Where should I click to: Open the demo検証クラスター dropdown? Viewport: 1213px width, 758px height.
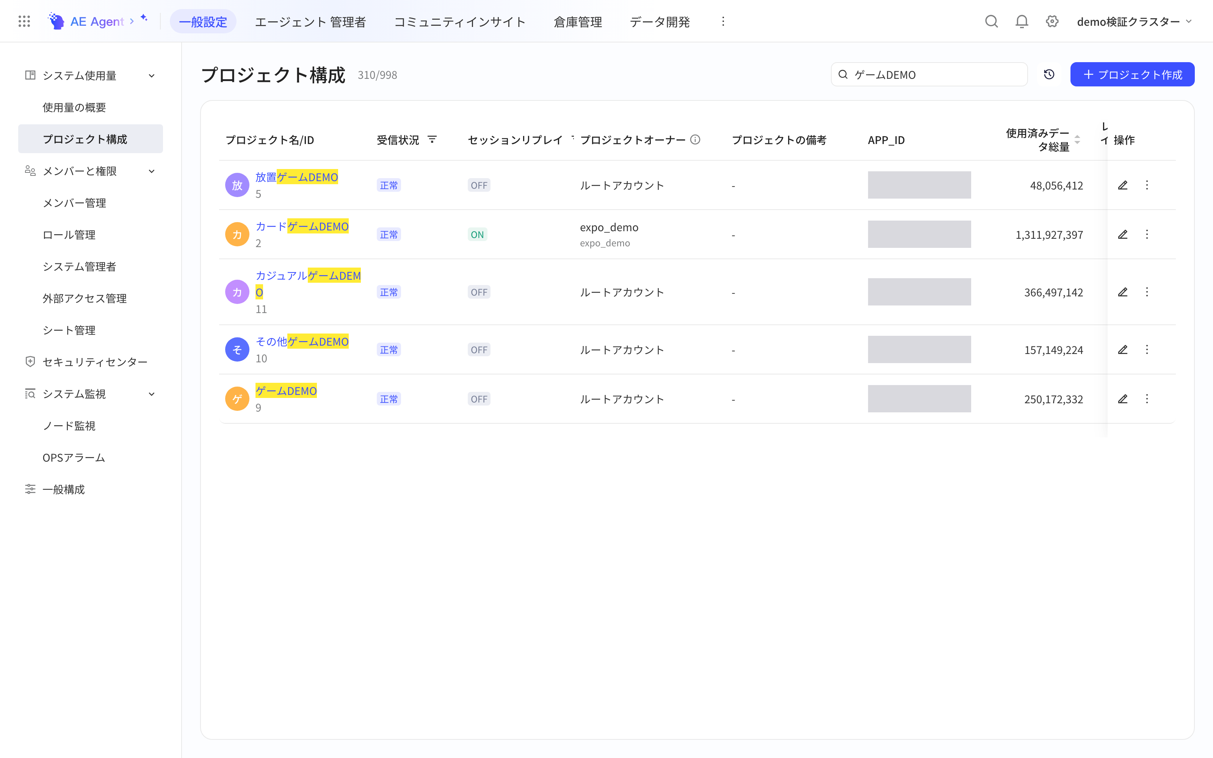click(x=1134, y=21)
